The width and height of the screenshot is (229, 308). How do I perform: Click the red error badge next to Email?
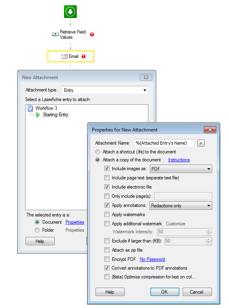84,56
